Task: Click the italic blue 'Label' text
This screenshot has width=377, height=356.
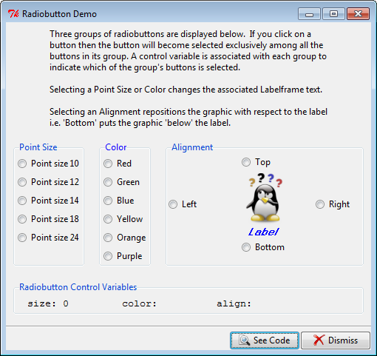Action: click(x=263, y=232)
